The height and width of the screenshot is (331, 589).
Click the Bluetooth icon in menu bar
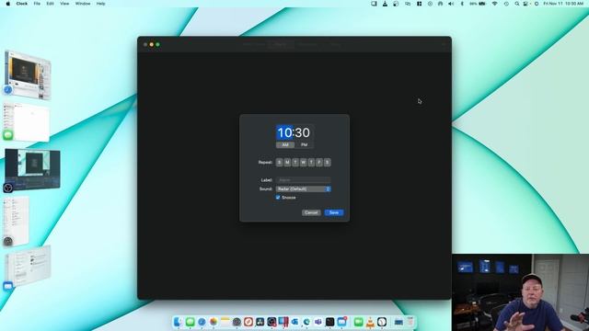[x=462, y=4]
